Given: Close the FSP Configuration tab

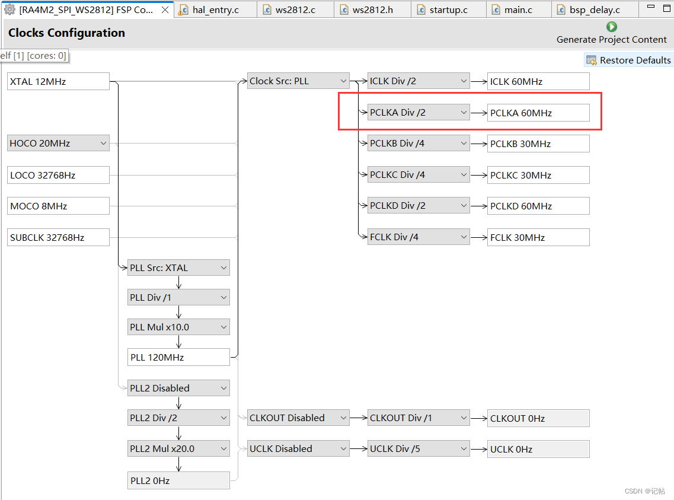Looking at the screenshot, I should point(165,10).
